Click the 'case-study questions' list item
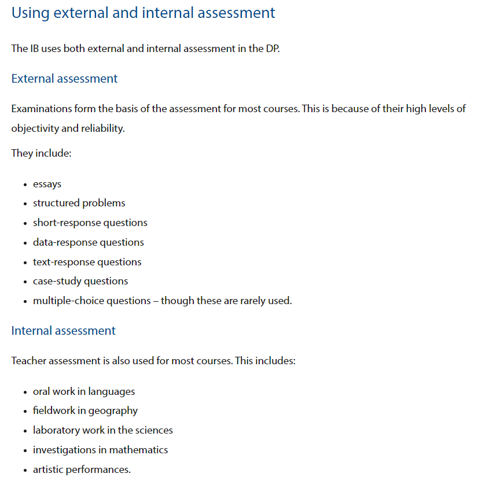 [80, 281]
